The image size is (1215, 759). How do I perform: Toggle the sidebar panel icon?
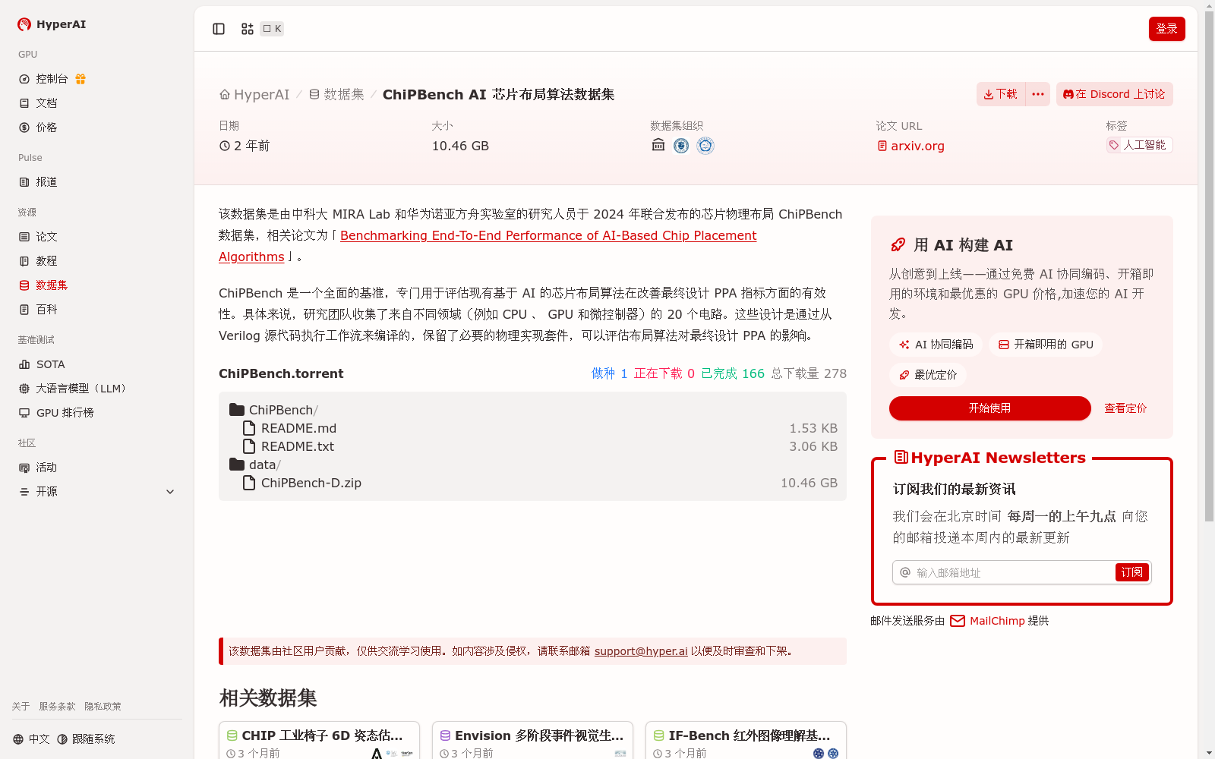coord(219,29)
